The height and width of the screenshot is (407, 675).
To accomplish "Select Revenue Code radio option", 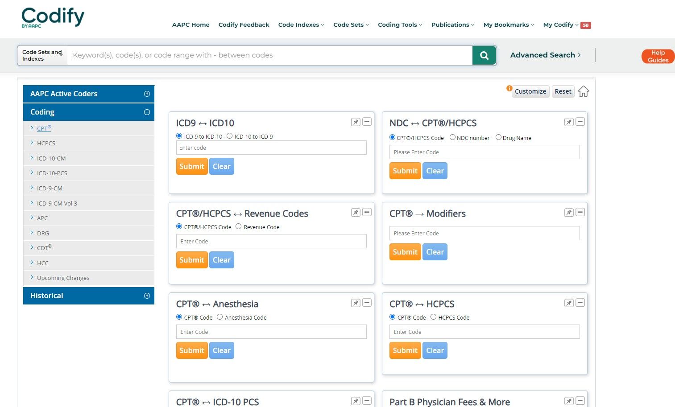I will pos(238,226).
